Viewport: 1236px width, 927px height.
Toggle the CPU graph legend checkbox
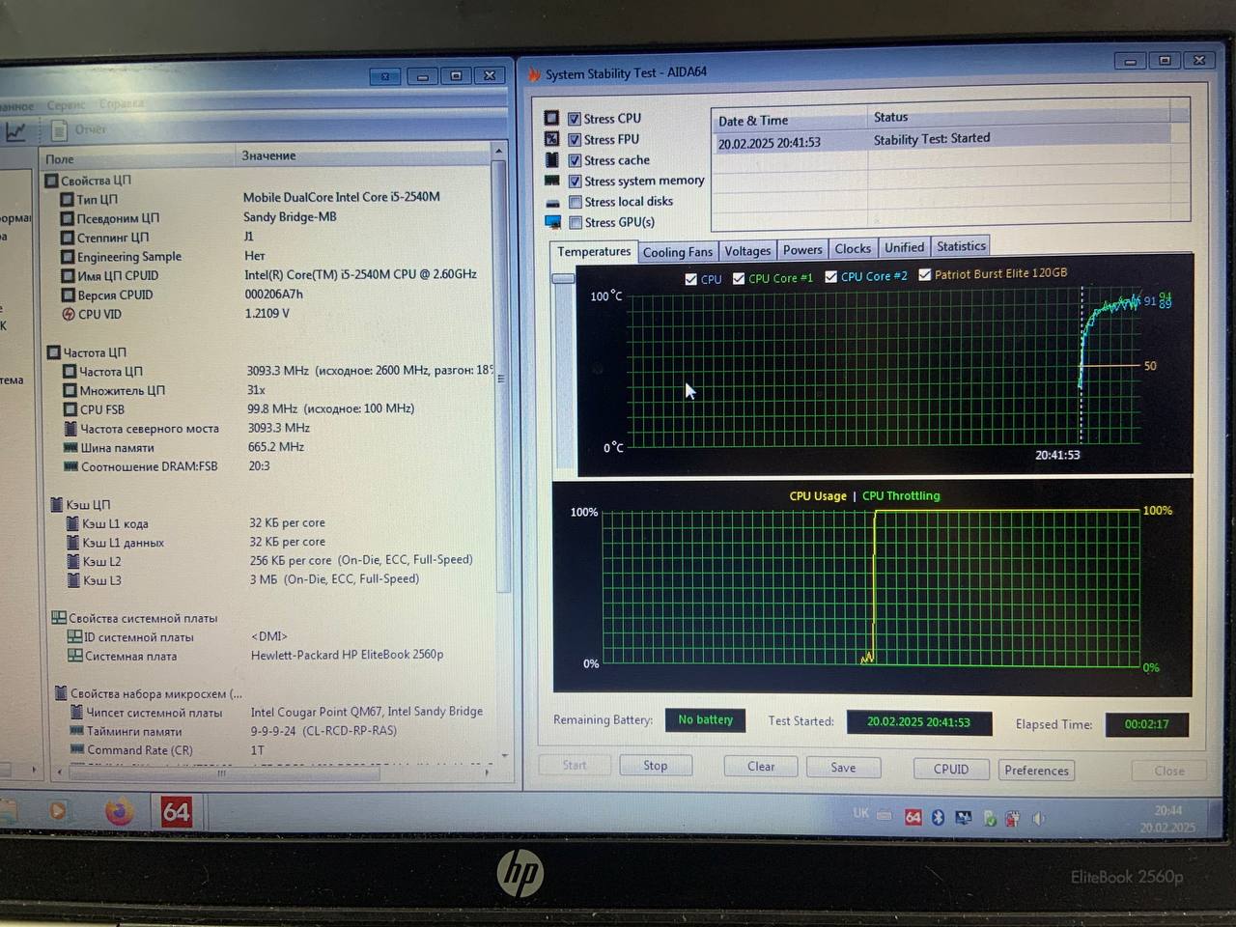point(690,279)
